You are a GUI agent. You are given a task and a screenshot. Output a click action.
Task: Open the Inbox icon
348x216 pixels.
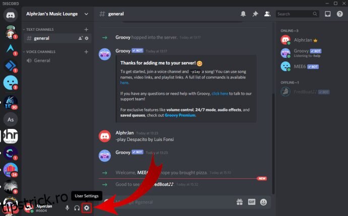(x=328, y=14)
